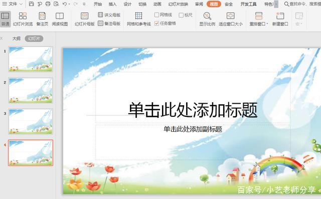Select slide 4 thumbnail
Viewport: 321px width, 199px height.
(x=31, y=152)
